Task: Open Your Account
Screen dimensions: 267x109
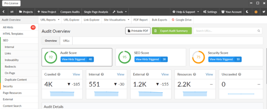Action: pyautogui.click(x=232, y=12)
